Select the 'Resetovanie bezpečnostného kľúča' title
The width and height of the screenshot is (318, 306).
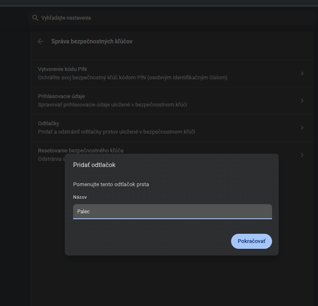click(81, 150)
